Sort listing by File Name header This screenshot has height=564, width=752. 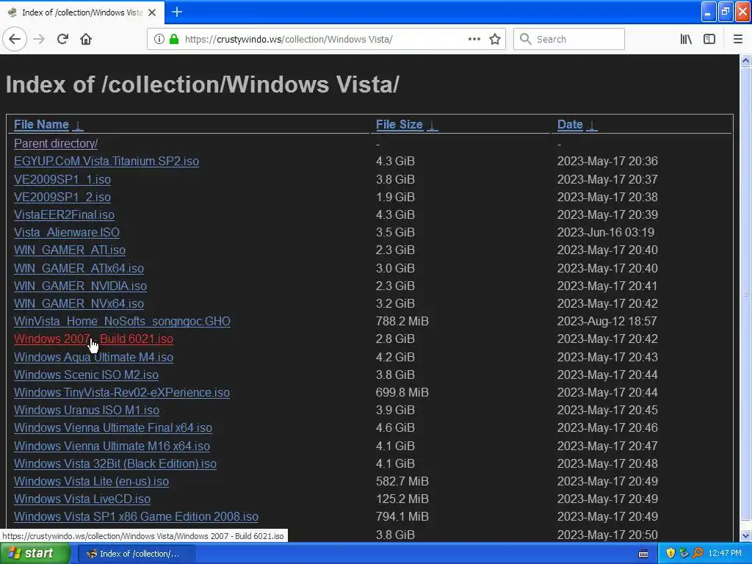pos(41,125)
